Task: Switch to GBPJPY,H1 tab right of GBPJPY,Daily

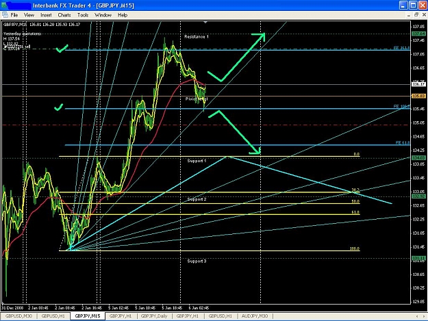Action: point(187,316)
